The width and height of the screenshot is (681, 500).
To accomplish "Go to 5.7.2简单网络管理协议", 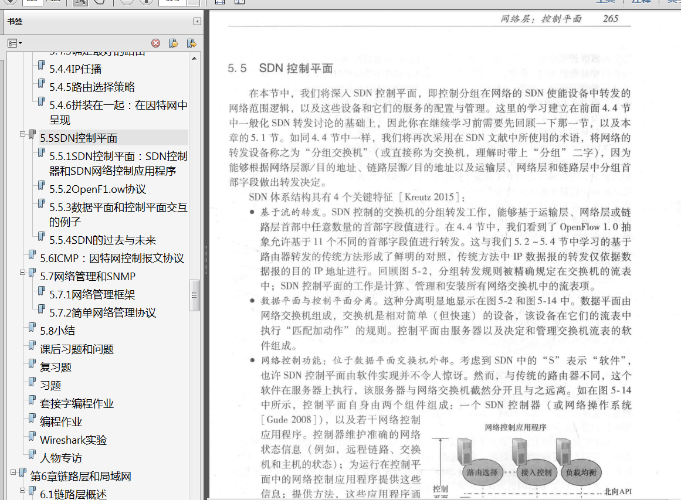I will coord(103,313).
